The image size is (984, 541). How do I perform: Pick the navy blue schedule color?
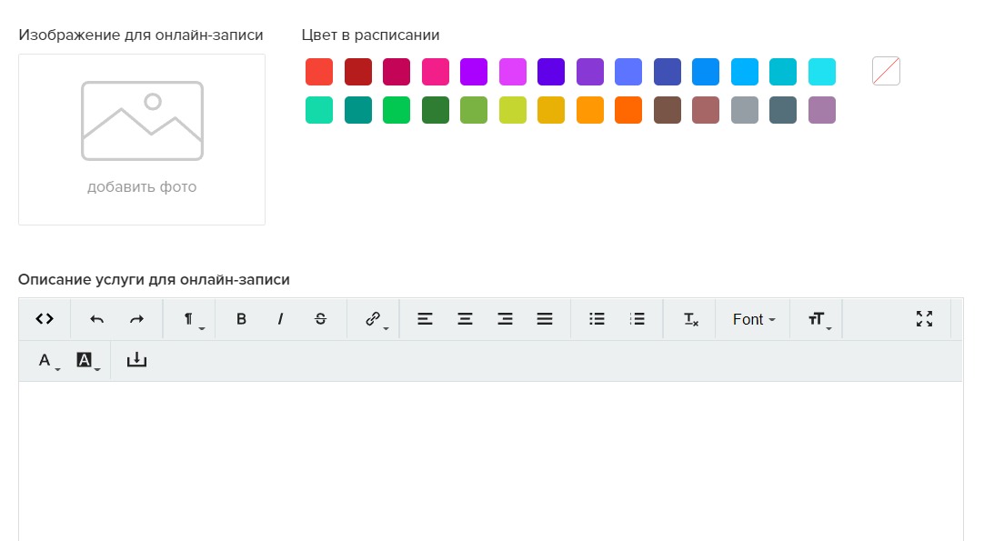tap(668, 72)
